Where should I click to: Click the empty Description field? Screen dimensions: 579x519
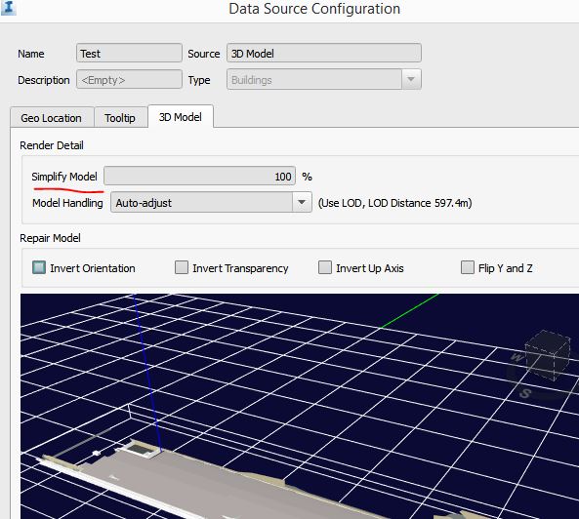point(129,79)
